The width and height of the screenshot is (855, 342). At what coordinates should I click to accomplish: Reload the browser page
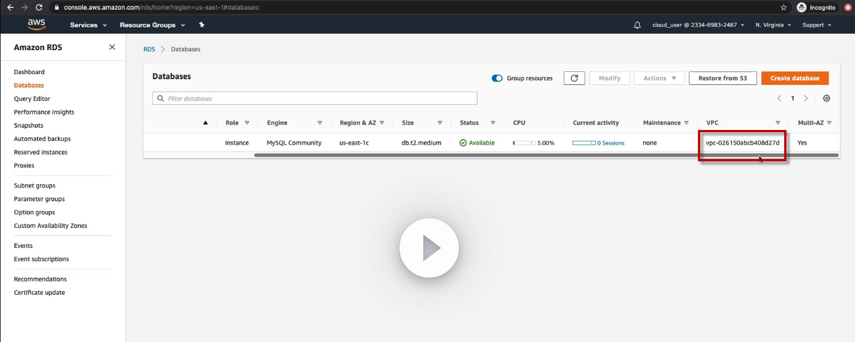pyautogui.click(x=39, y=7)
